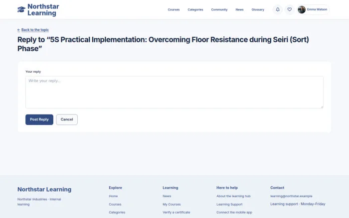
Task: Focus the Write your reply text area
Action: click(x=174, y=92)
